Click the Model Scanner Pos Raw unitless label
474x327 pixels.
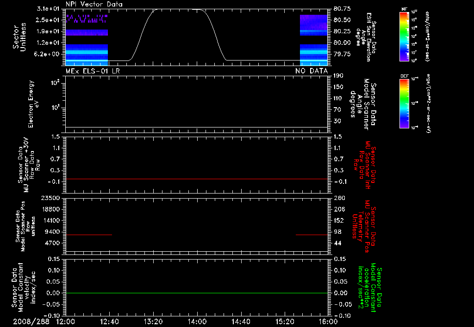(x=25, y=226)
